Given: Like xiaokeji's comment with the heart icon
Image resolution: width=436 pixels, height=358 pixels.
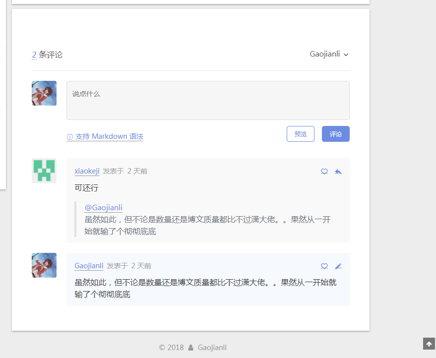Looking at the screenshot, I should click(324, 171).
